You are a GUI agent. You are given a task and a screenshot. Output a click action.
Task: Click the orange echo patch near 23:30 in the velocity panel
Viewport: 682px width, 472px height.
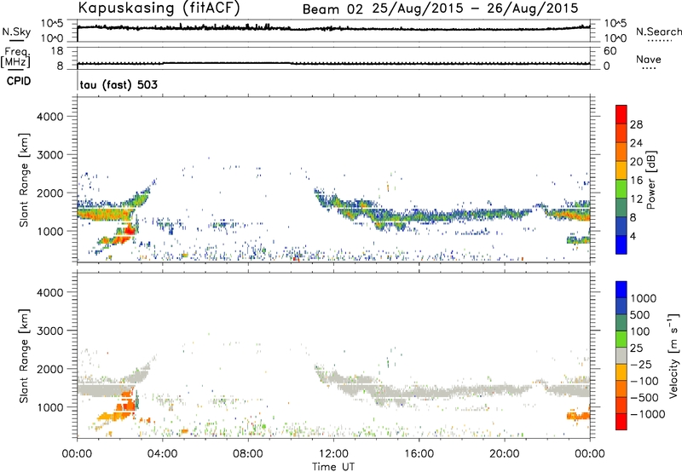(x=578, y=416)
